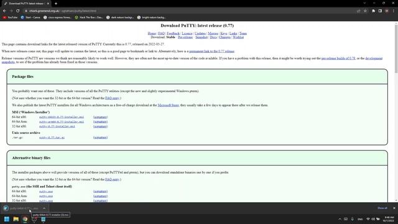Click the Chrome icon in the taskbar
The height and width of the screenshot is (224, 398).
click(25, 219)
